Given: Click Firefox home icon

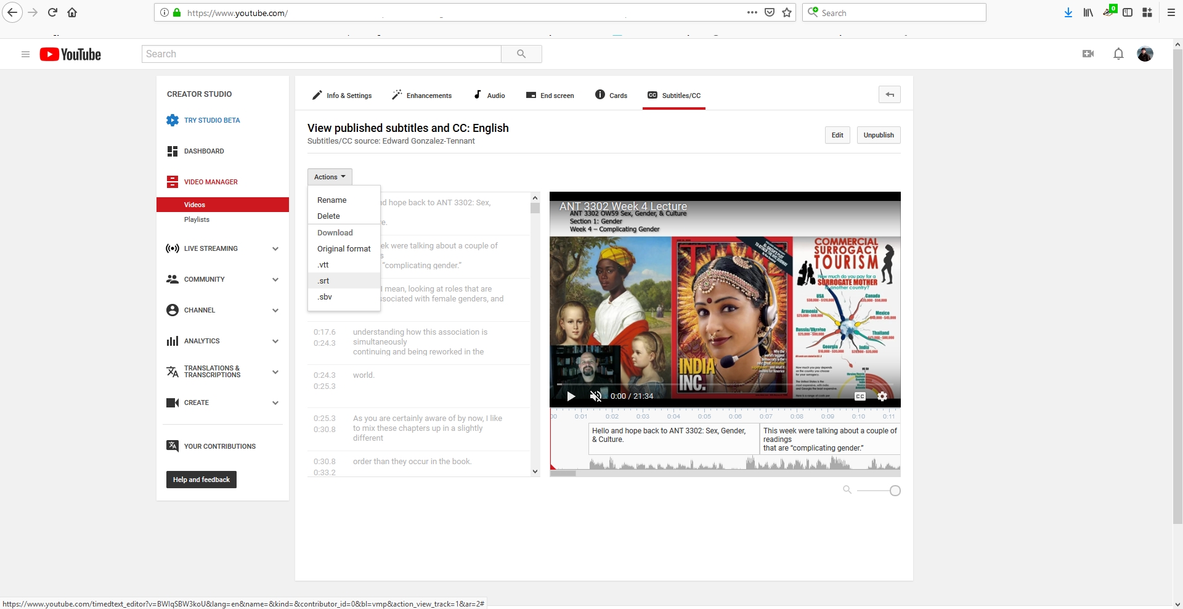Looking at the screenshot, I should [72, 12].
